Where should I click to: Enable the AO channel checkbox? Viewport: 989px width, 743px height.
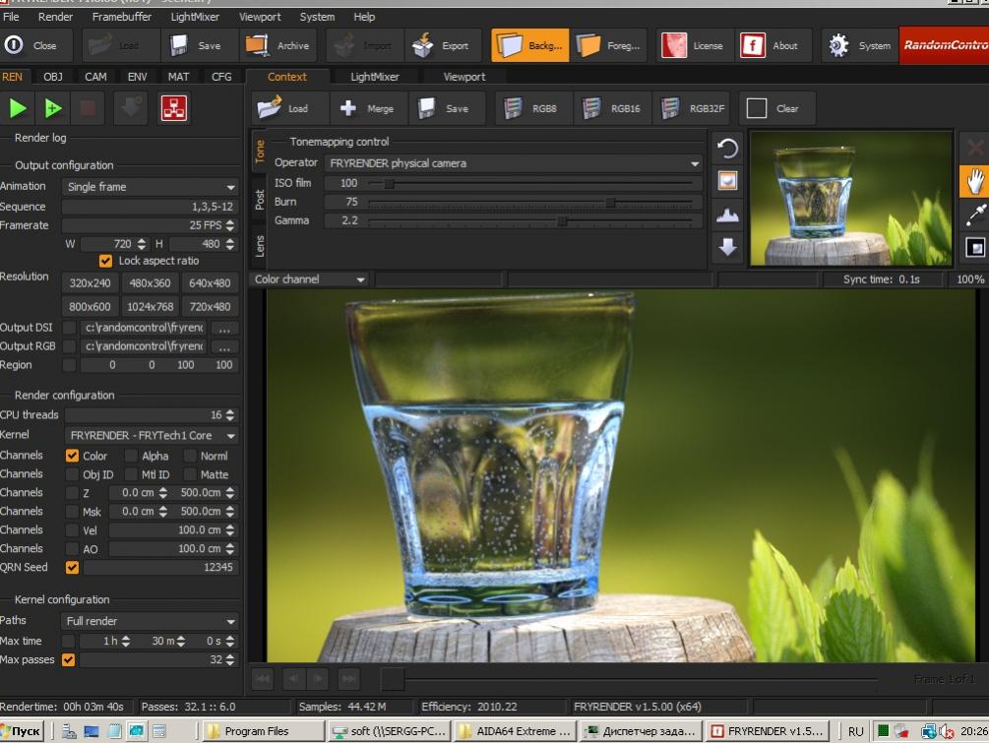point(72,549)
